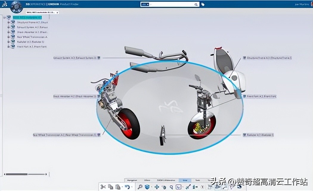The width and height of the screenshot is (313, 191).
Task: Switch to the Tools tab
Action: pyautogui.click(x=198, y=180)
